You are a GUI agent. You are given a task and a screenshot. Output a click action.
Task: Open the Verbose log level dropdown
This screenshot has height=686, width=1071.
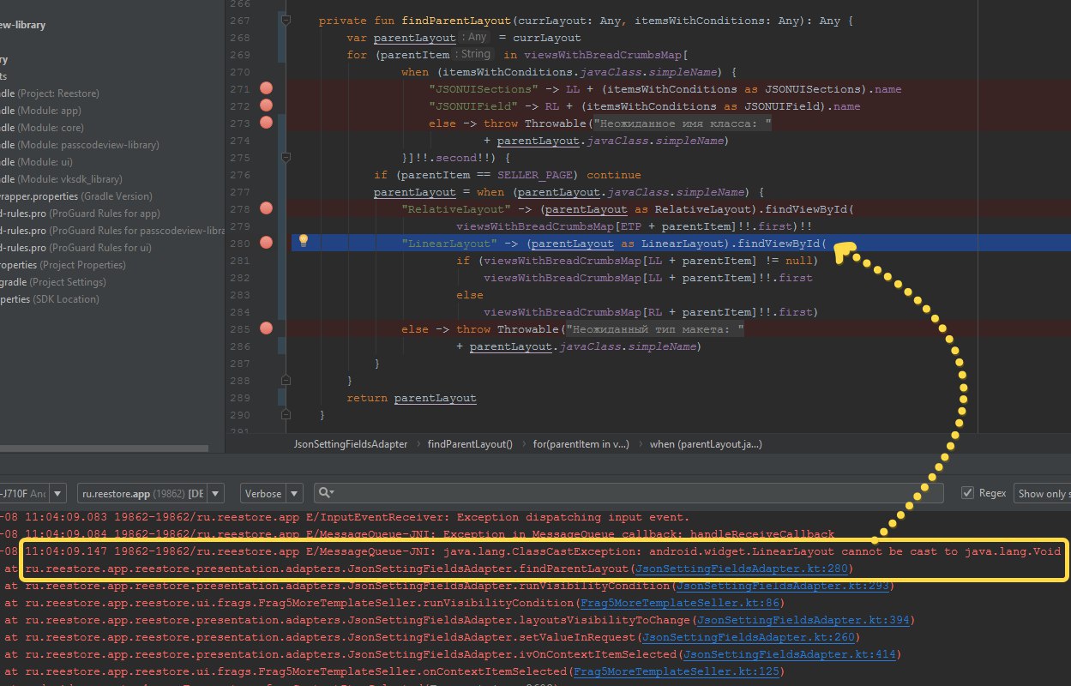coord(271,493)
